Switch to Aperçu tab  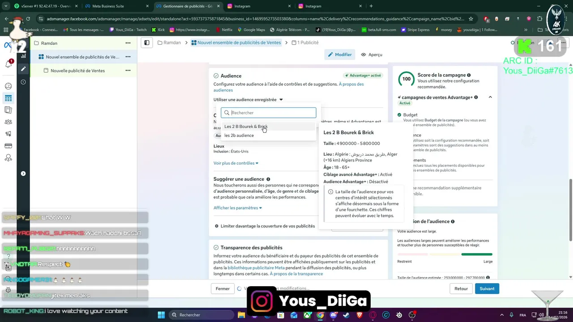[x=372, y=55]
